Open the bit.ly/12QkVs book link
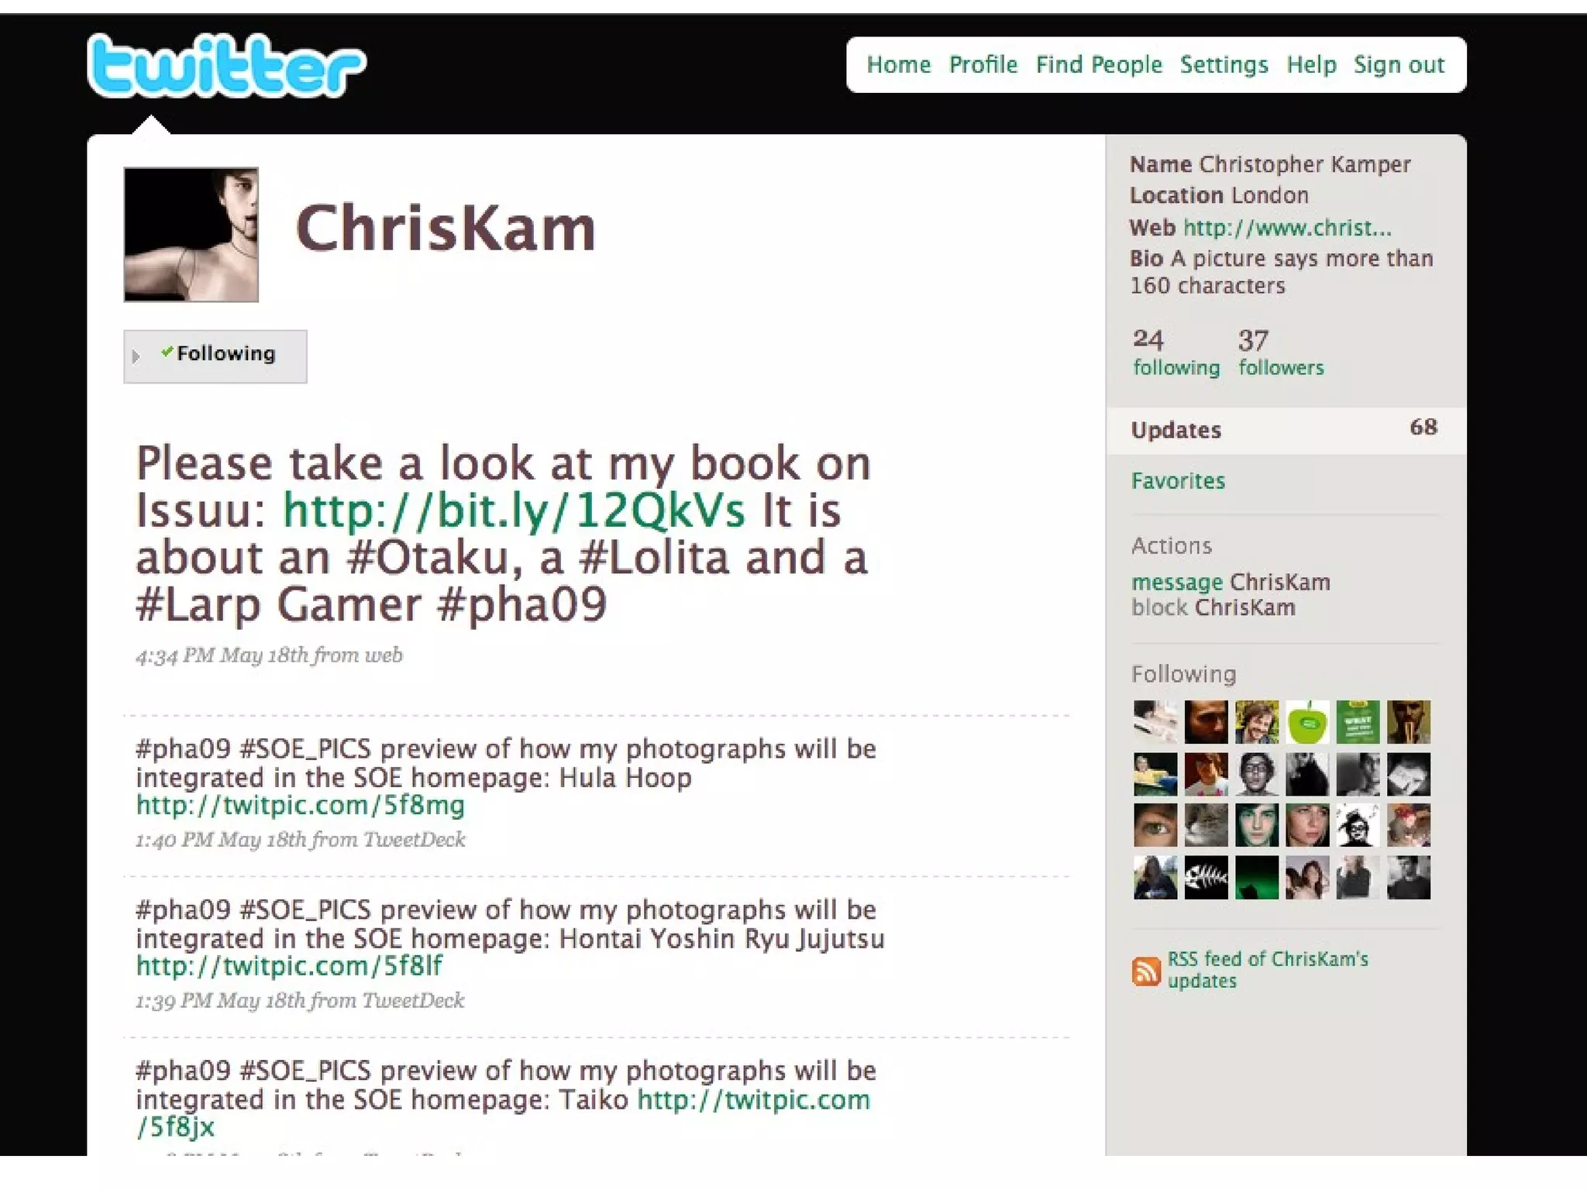Image resolution: width=1587 pixels, height=1190 pixels. (514, 511)
